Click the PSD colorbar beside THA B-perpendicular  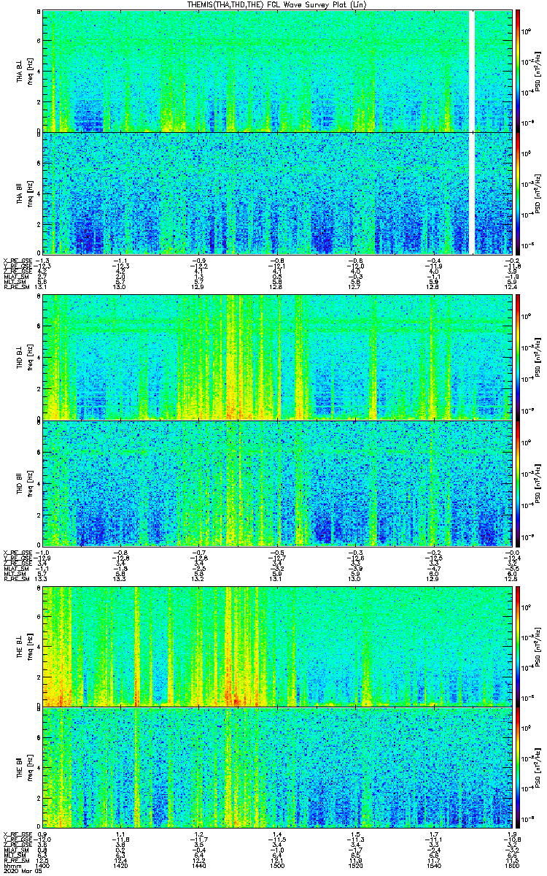(518, 71)
